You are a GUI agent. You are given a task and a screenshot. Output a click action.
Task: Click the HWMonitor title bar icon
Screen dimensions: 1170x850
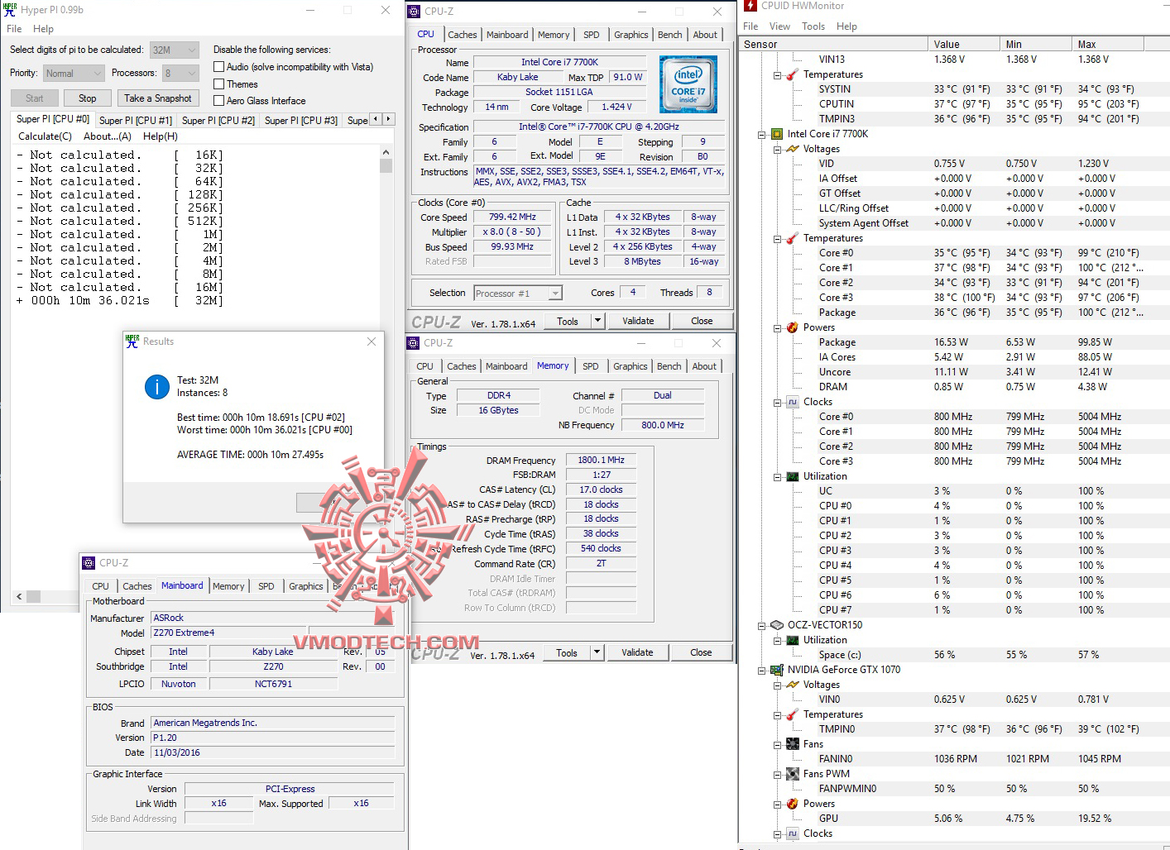[x=750, y=6]
